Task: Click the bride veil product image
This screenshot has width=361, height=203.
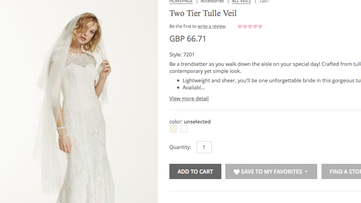Action: (x=78, y=102)
